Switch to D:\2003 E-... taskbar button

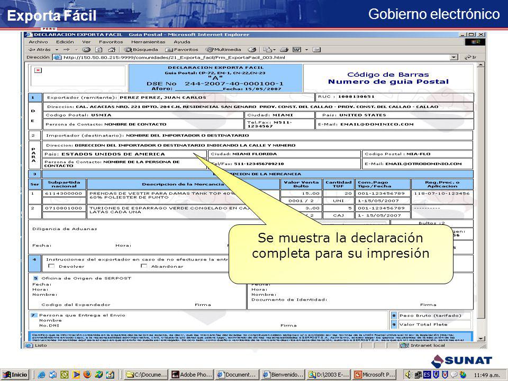pos(329,375)
